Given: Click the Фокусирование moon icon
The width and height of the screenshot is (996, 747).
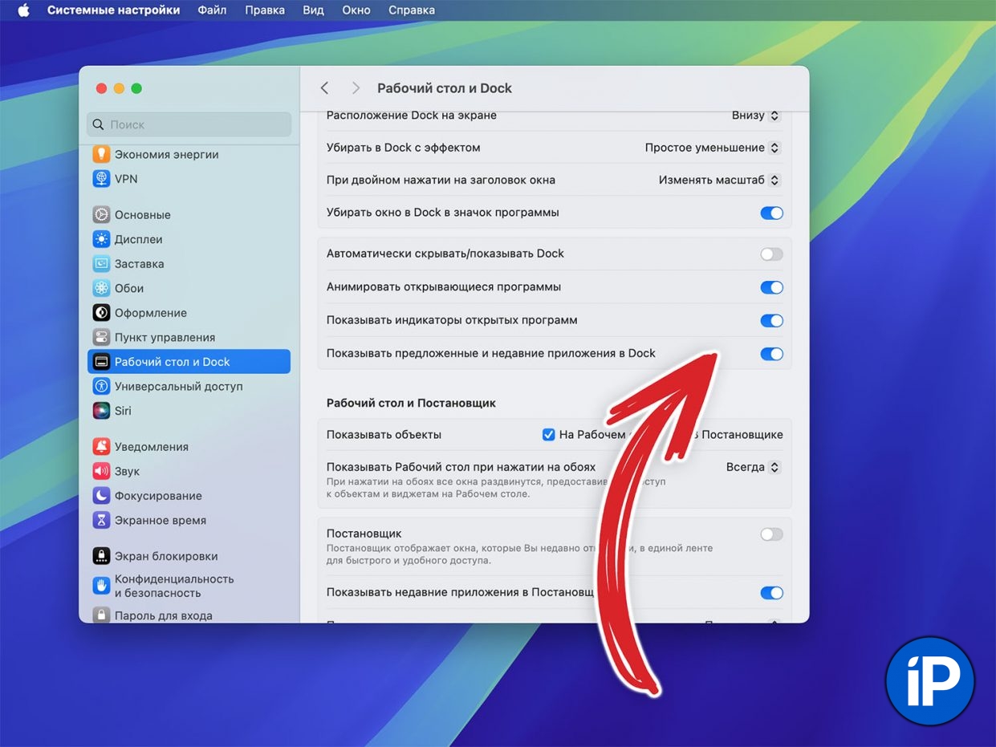Looking at the screenshot, I should tap(101, 496).
